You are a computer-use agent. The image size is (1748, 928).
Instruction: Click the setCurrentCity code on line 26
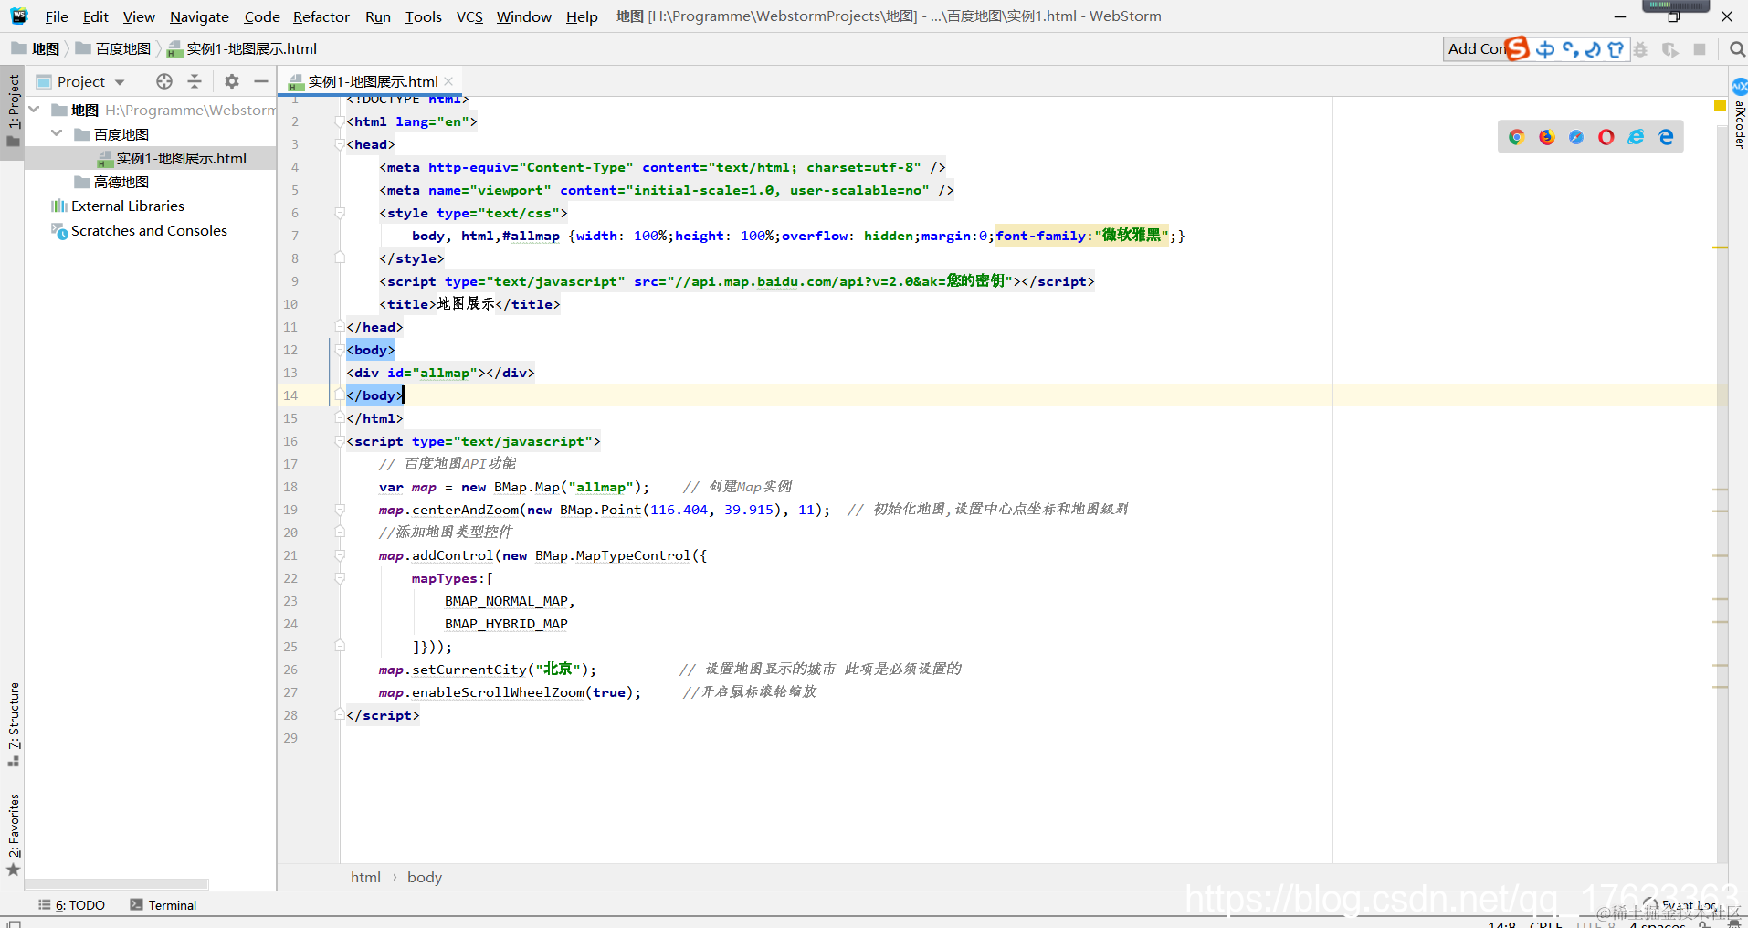pos(469,670)
